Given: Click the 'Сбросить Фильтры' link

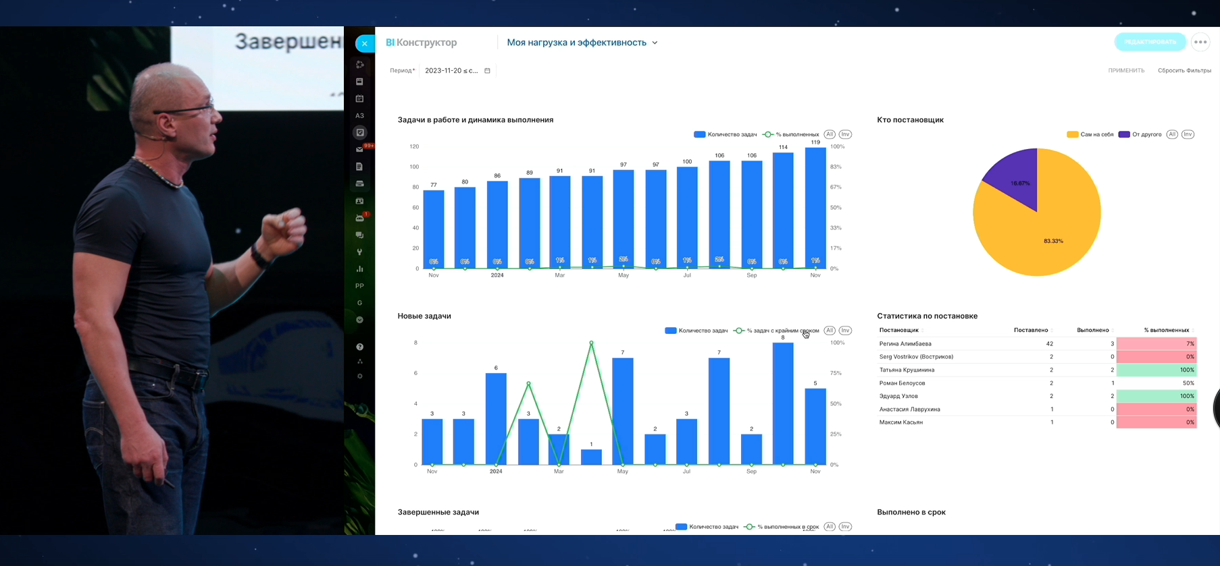Looking at the screenshot, I should point(1184,71).
